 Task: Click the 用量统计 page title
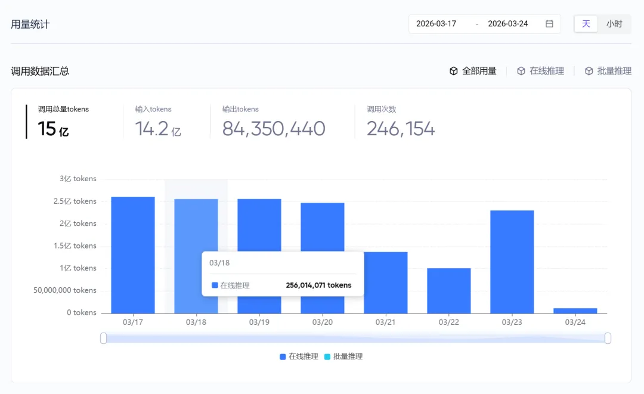(30, 24)
